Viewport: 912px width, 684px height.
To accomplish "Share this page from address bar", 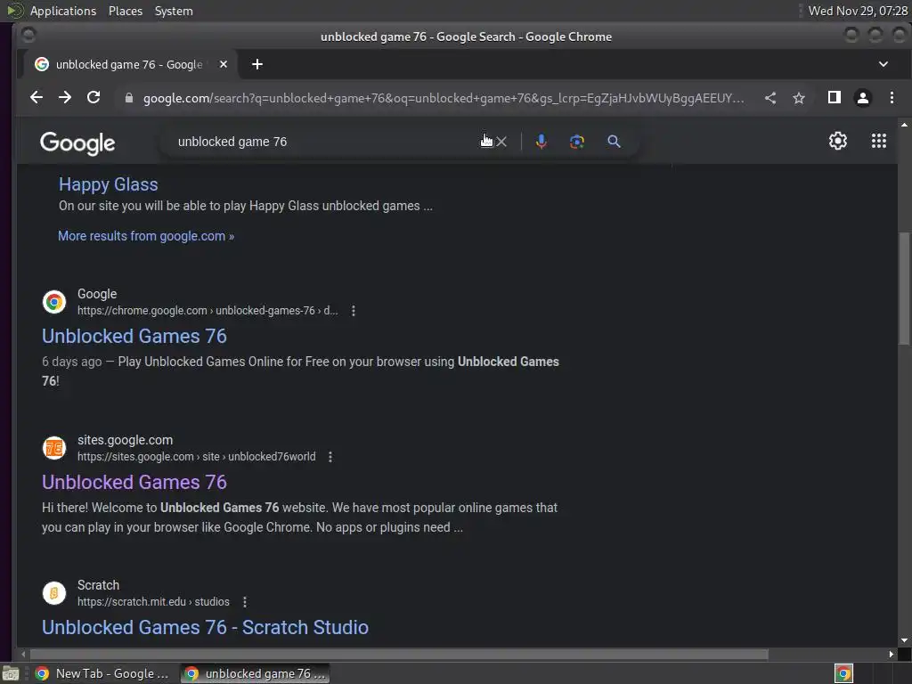I will (770, 98).
